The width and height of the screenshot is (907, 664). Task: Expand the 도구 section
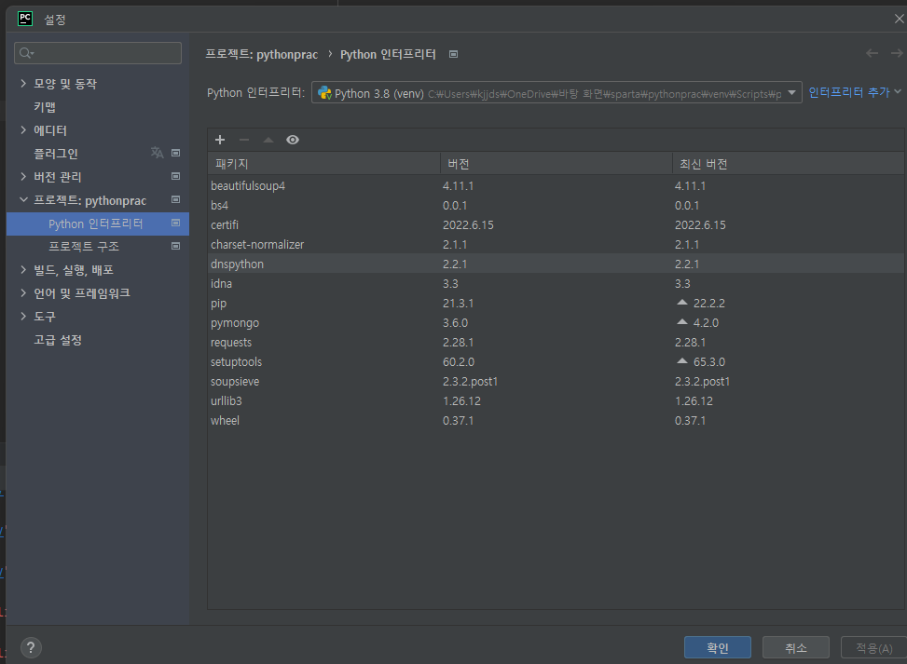pyautogui.click(x=23, y=316)
